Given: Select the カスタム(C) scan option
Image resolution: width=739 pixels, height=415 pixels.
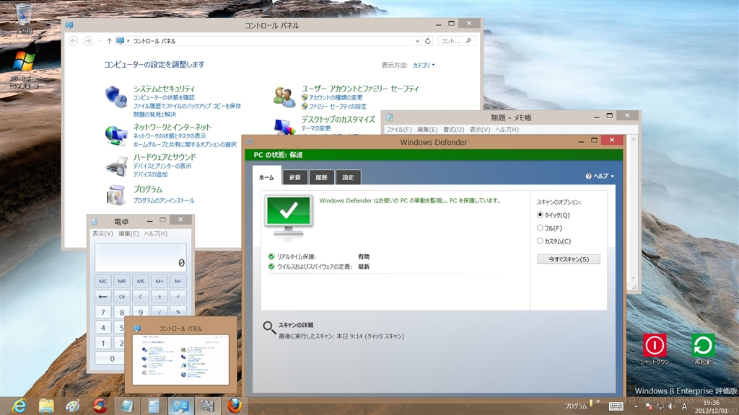Looking at the screenshot, I should (x=554, y=241).
